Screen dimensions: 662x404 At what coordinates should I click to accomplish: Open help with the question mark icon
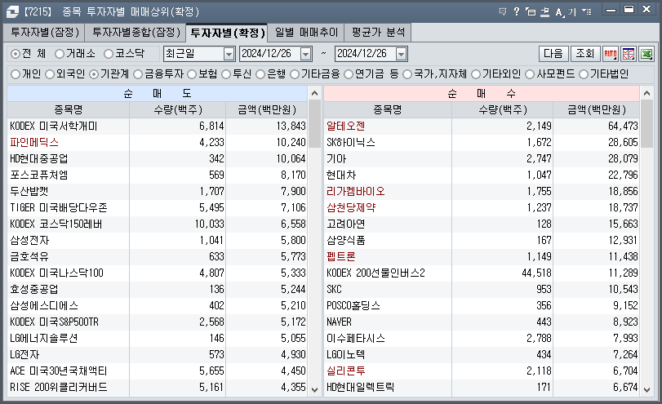517,11
